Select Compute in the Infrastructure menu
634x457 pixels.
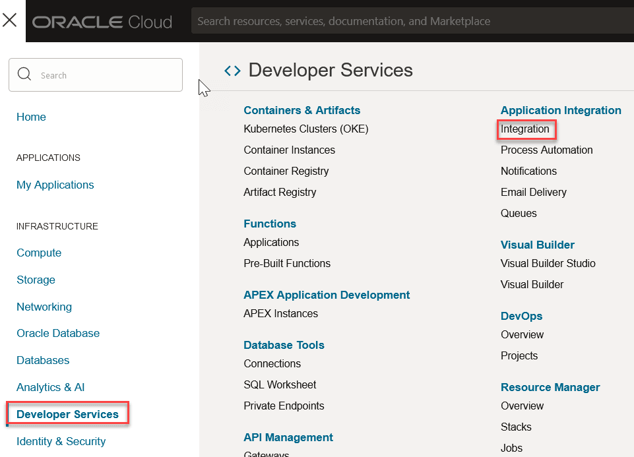click(x=39, y=253)
